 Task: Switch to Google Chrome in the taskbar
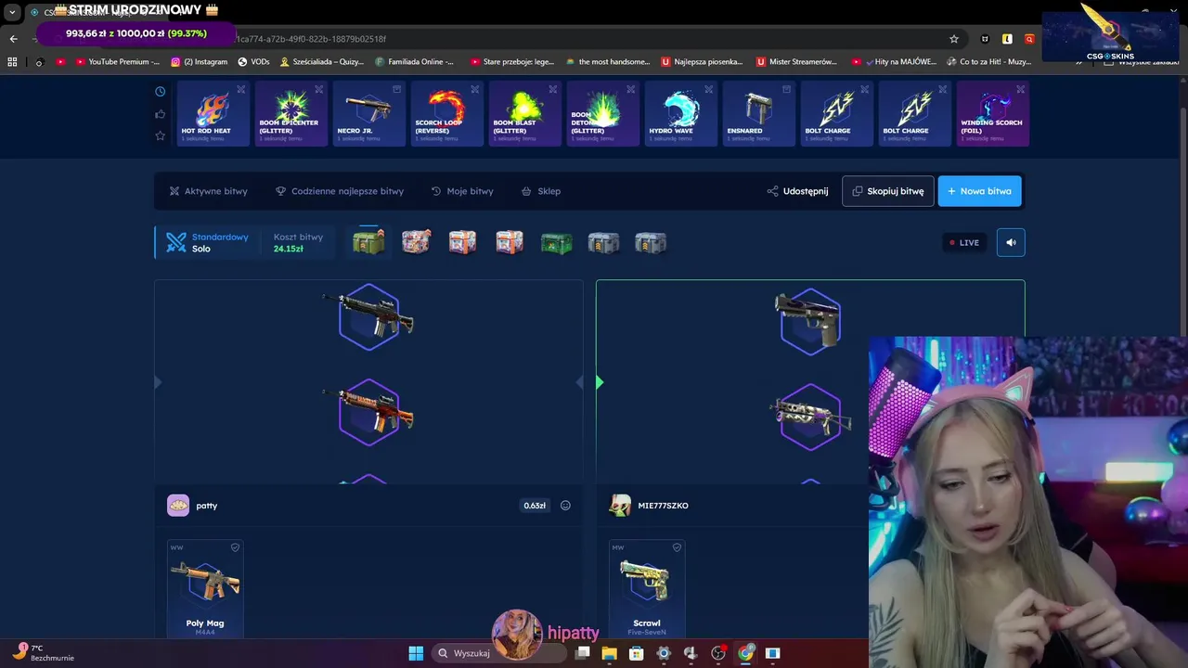(745, 653)
